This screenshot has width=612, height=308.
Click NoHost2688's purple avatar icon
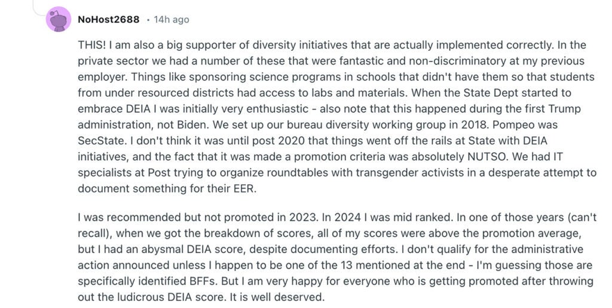point(59,19)
